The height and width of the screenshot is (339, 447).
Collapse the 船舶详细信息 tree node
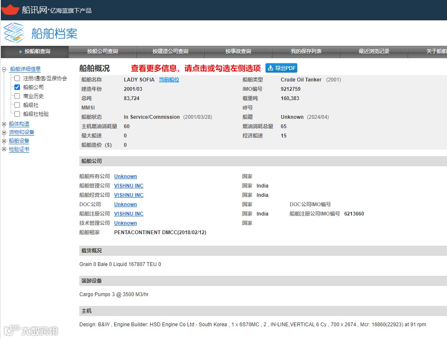[x=4, y=69]
